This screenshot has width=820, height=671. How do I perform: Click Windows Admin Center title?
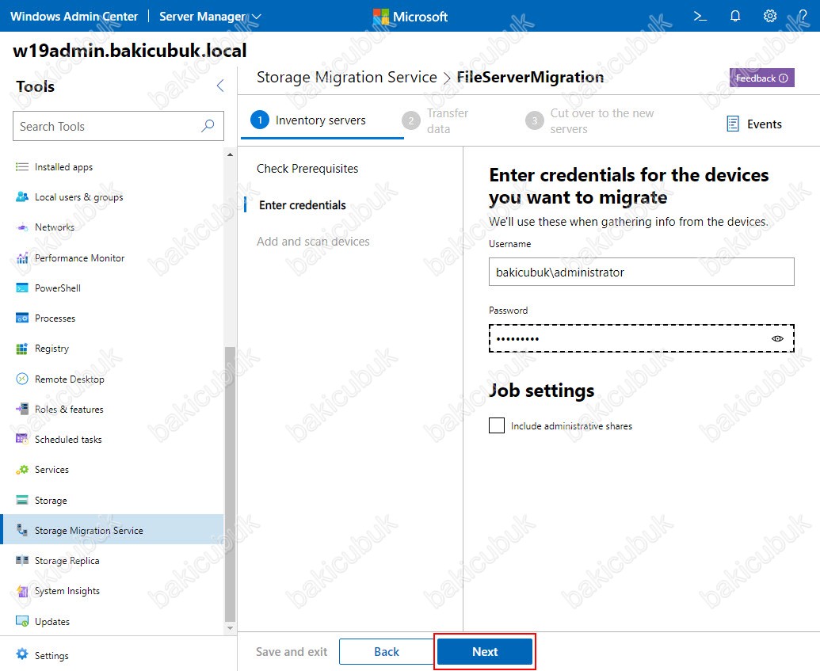coord(74,16)
